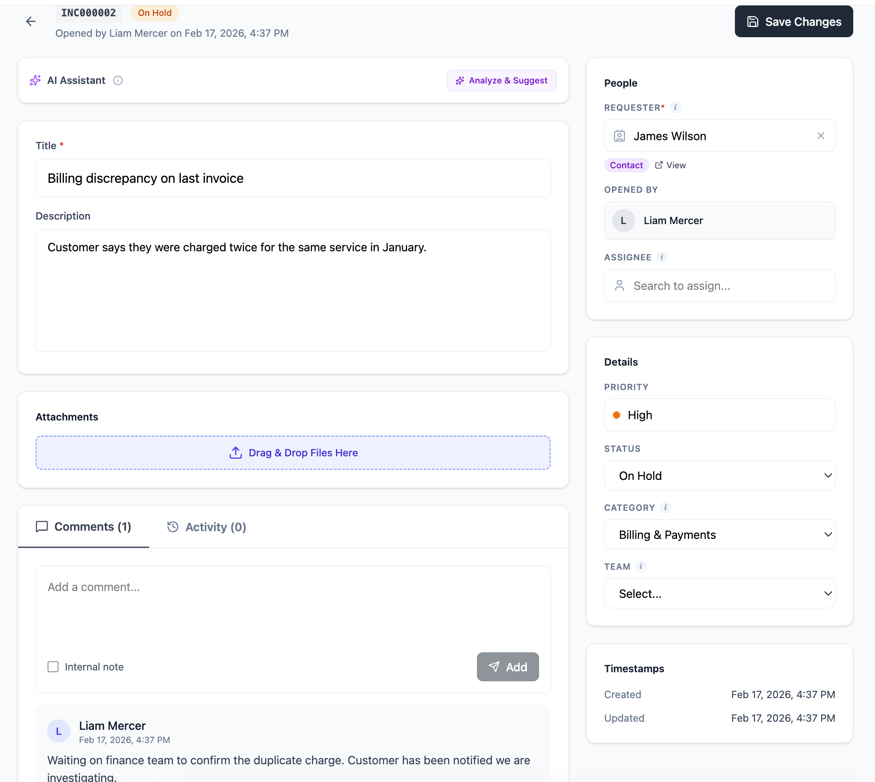Click the info icon beside AI Assistant
Image resolution: width=875 pixels, height=782 pixels.
117,80
